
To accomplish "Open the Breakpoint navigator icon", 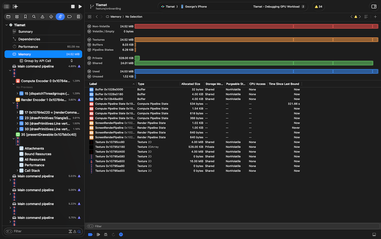I will point(69,17).
